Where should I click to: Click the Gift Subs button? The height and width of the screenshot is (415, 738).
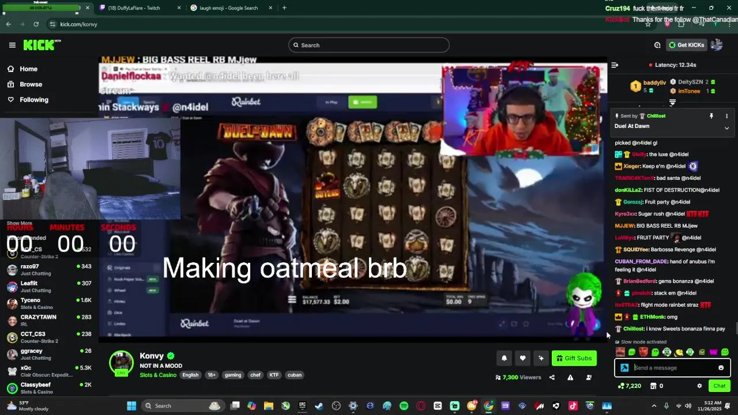[574, 359]
